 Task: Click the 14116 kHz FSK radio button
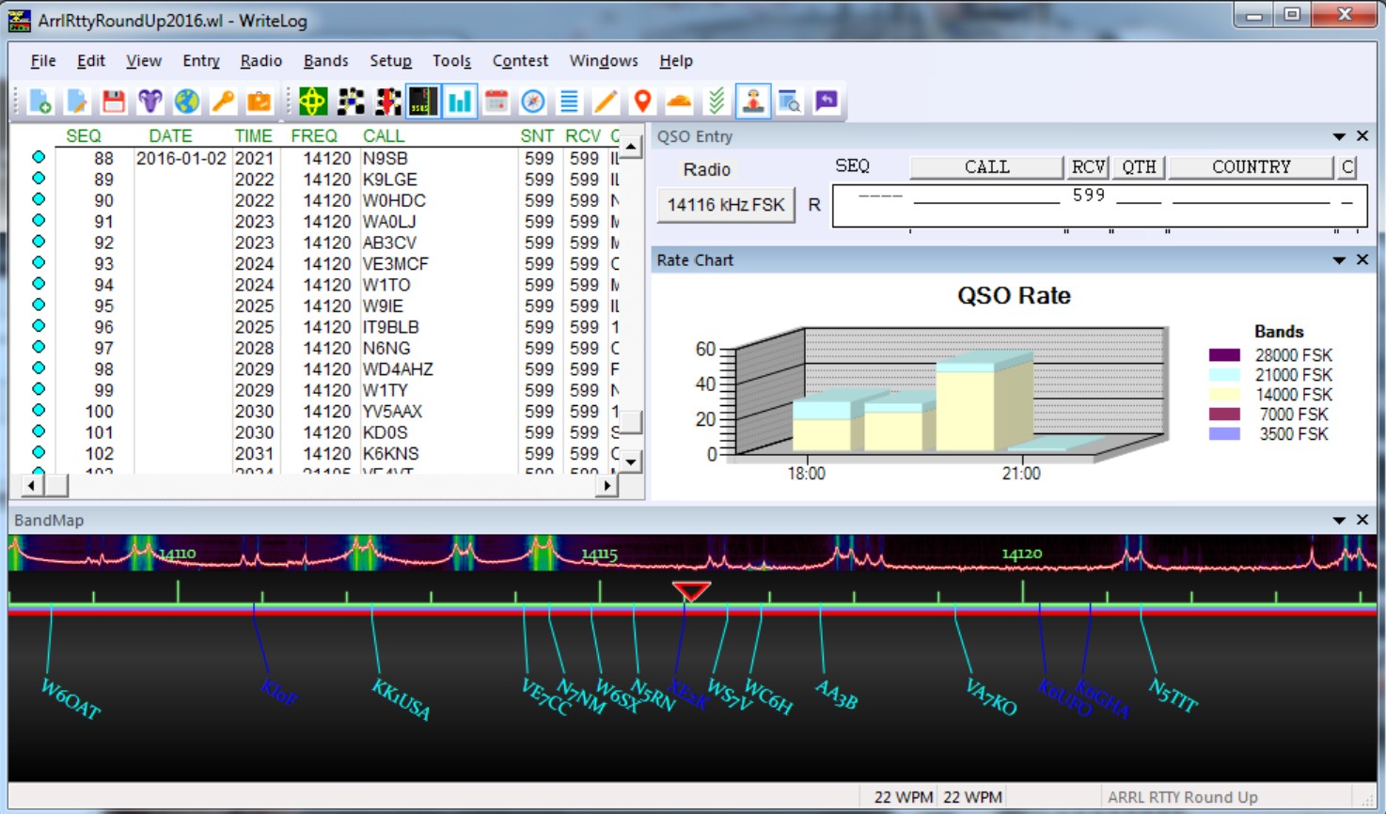pos(726,205)
